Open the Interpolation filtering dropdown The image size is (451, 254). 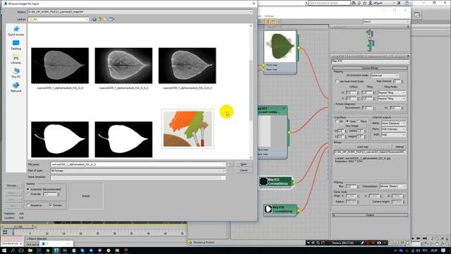coord(393,186)
